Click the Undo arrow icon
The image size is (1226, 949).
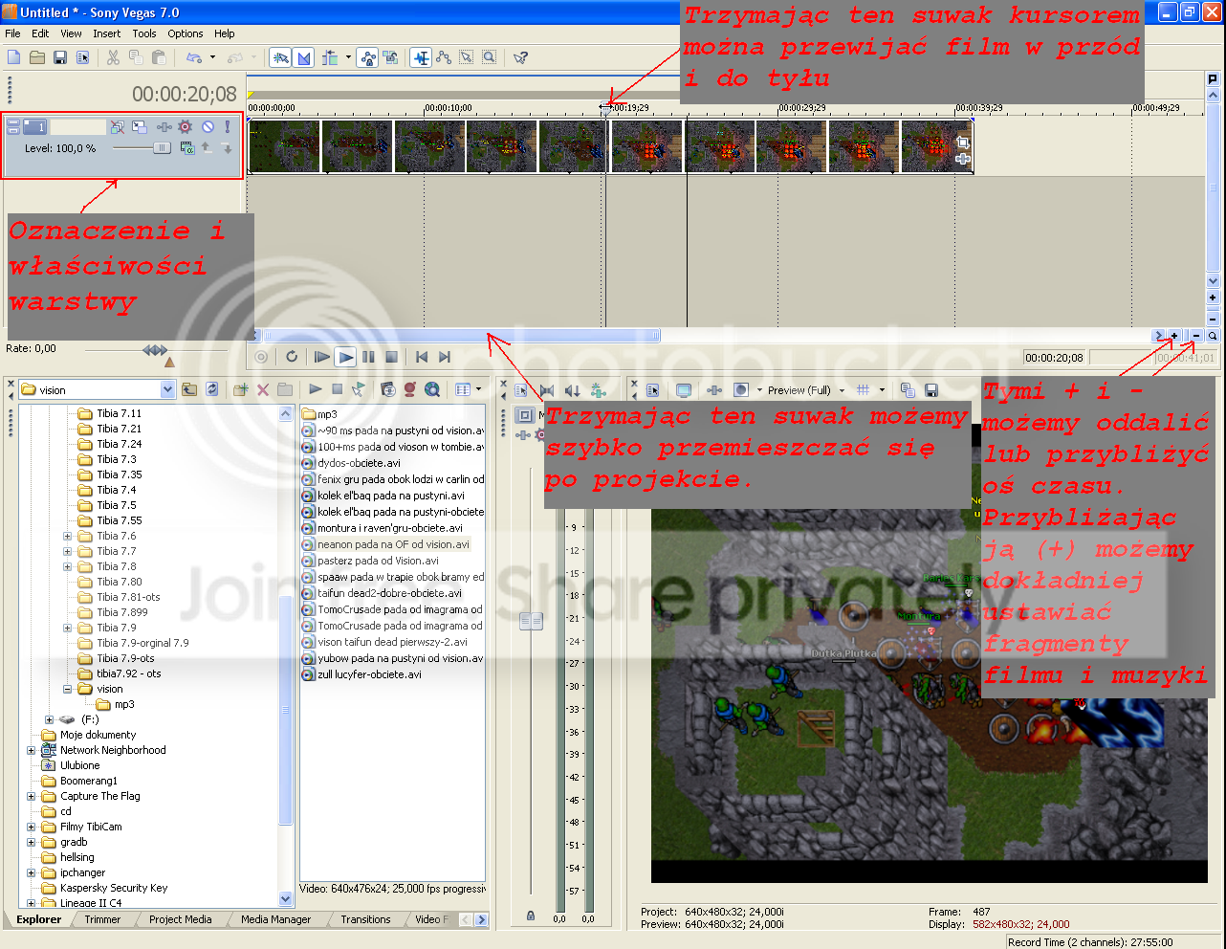point(193,57)
